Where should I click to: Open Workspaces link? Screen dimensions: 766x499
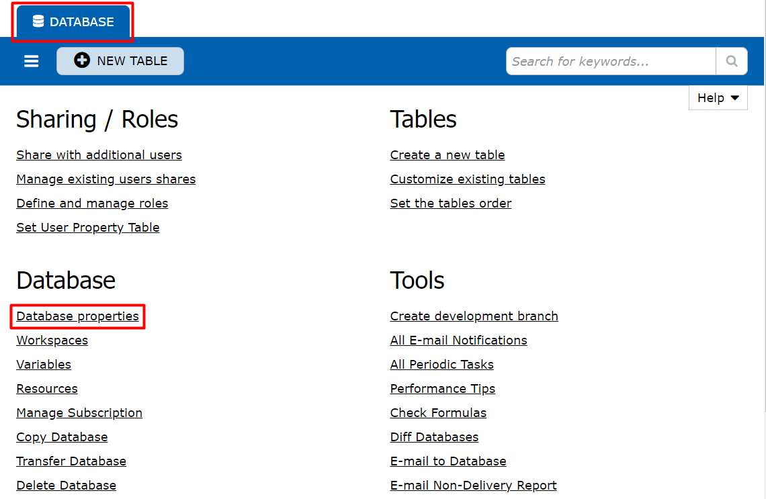[52, 341]
